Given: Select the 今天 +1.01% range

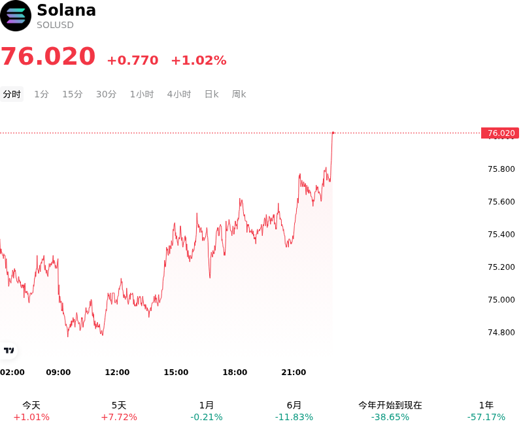Looking at the screenshot, I should click(x=31, y=411).
